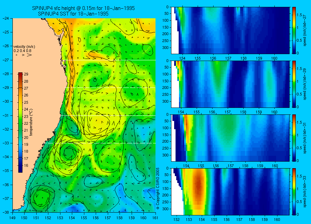Click the 24 tick on the temperature scale
The width and height of the screenshot is (311, 224).
(x=26, y=110)
